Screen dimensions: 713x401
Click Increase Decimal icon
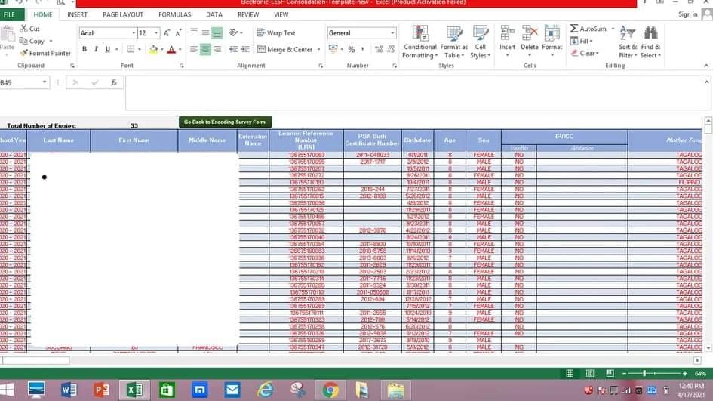click(x=379, y=49)
